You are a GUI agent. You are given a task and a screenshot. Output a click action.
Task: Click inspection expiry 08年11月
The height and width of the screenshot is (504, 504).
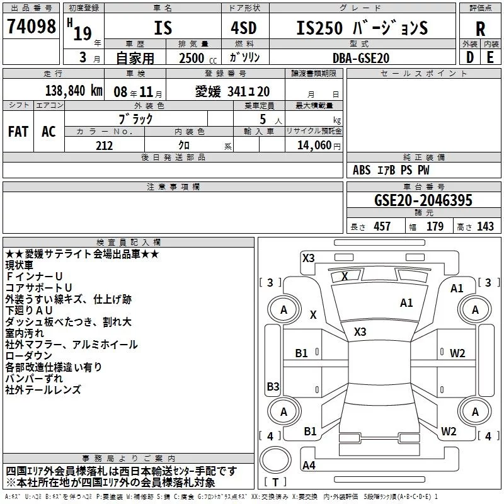coord(138,92)
